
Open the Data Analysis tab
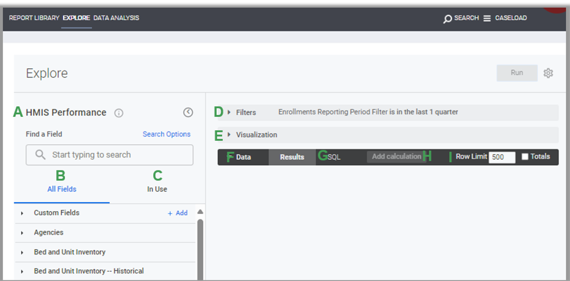click(x=117, y=18)
